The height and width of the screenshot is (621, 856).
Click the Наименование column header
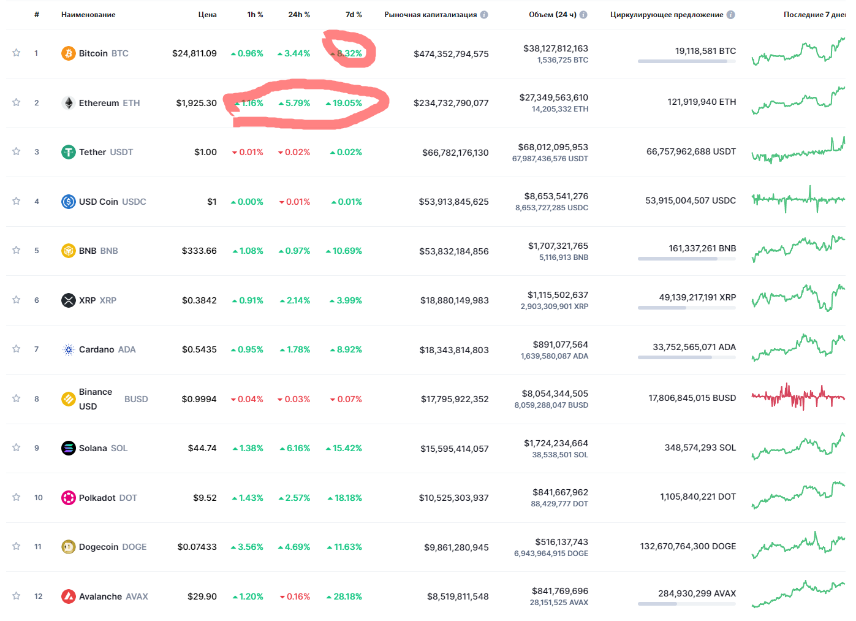click(x=88, y=15)
